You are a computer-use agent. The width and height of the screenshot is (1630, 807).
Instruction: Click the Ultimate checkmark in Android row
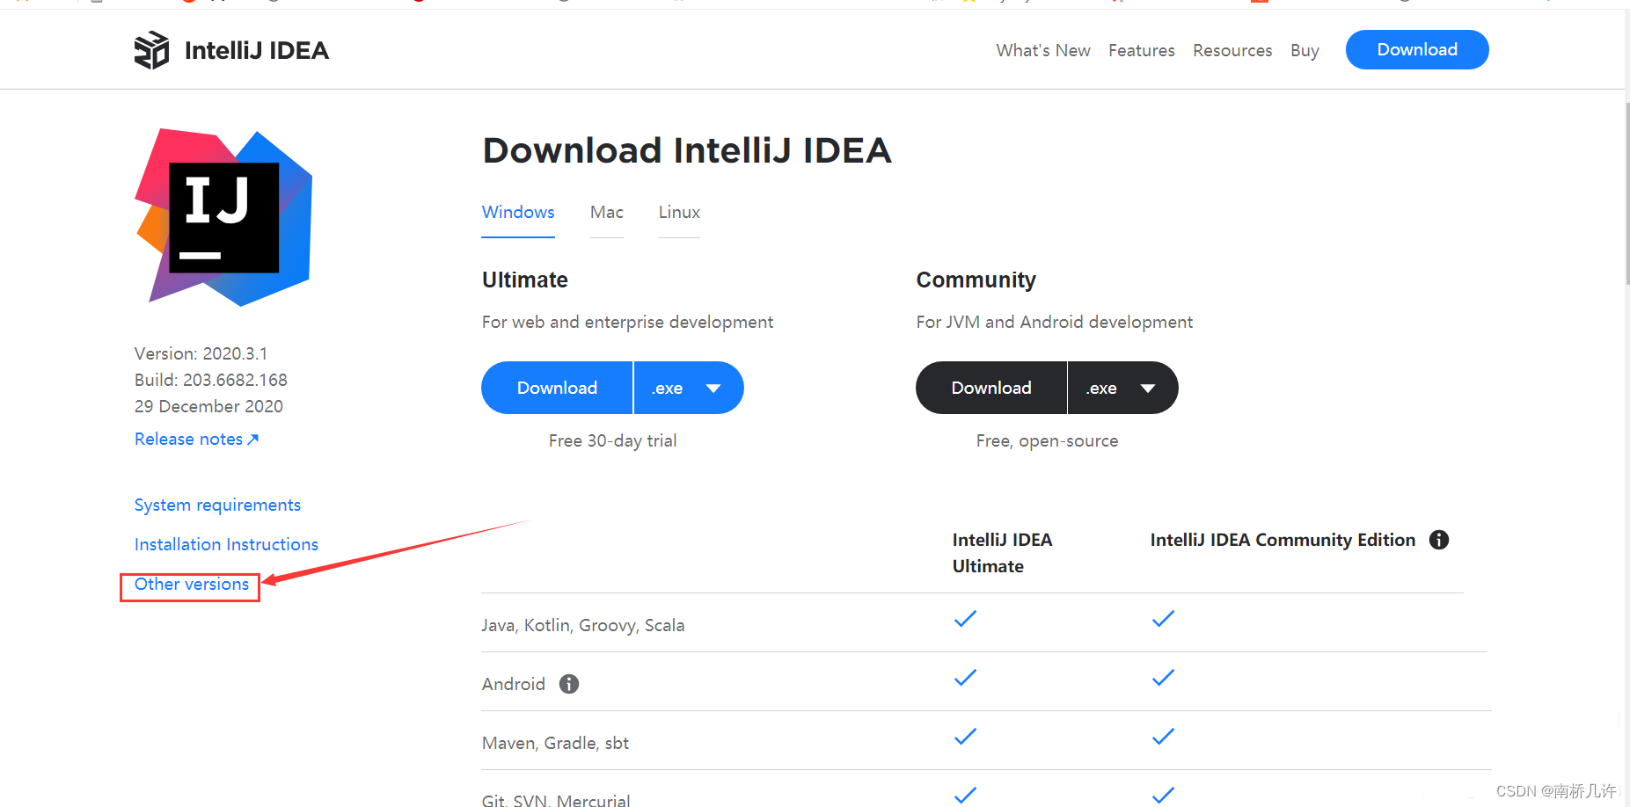(x=965, y=678)
